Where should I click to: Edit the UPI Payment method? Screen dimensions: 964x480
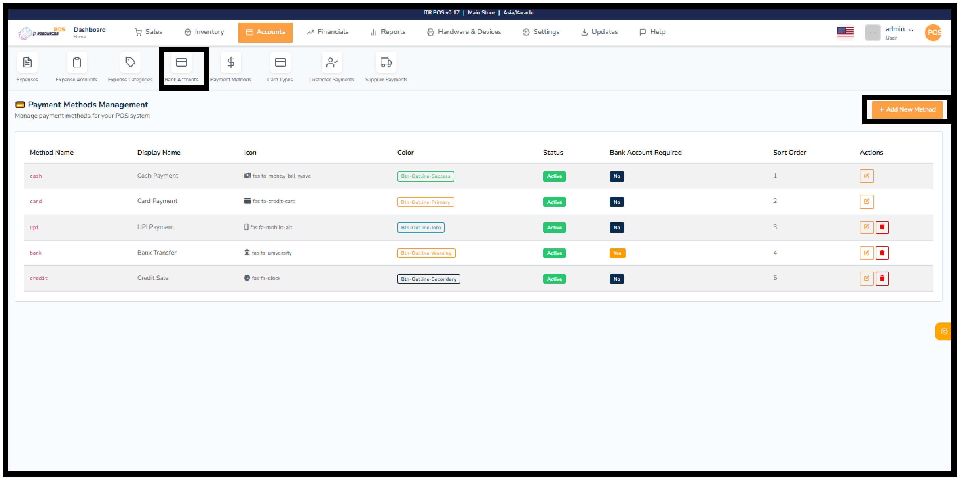click(867, 227)
